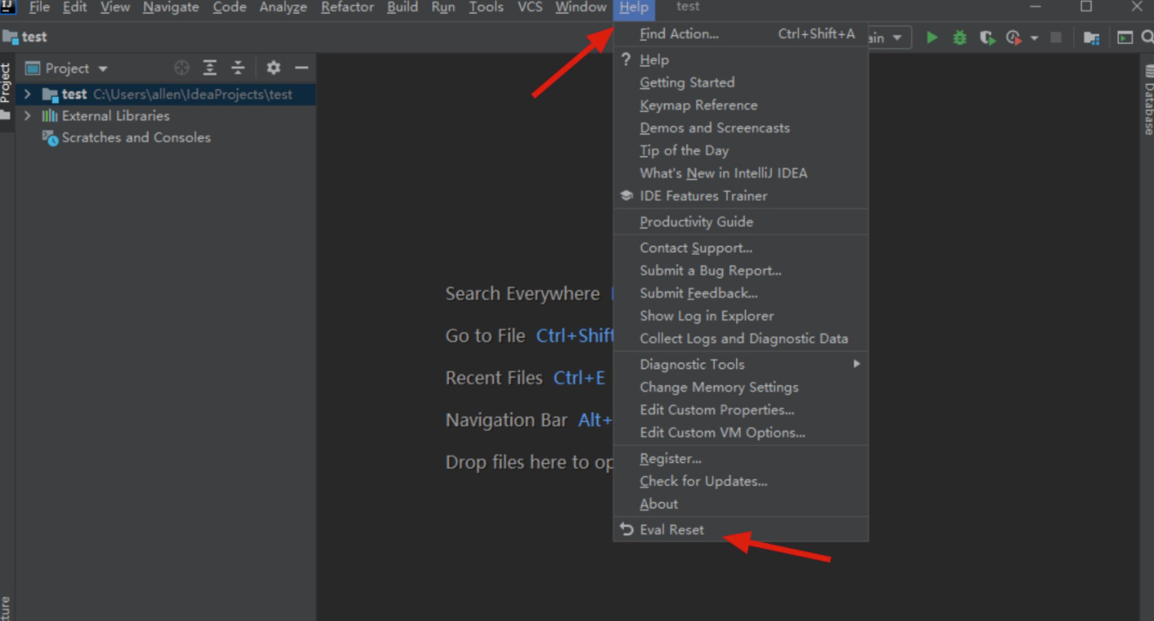This screenshot has height=621, width=1154.
Task: Toggle the Database tool window tab
Action: 1148,101
